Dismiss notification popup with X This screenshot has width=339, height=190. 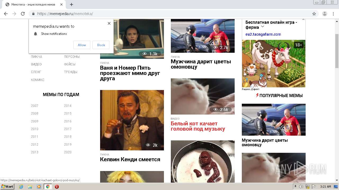[x=109, y=23]
